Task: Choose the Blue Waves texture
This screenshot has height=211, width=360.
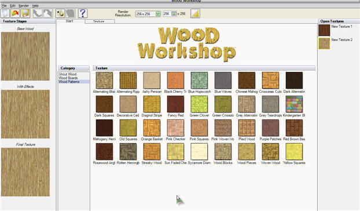Action: 223,81
